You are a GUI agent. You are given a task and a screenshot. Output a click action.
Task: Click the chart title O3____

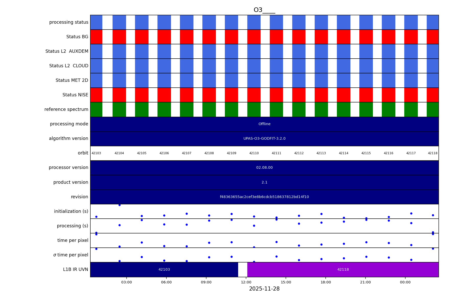[x=264, y=10]
